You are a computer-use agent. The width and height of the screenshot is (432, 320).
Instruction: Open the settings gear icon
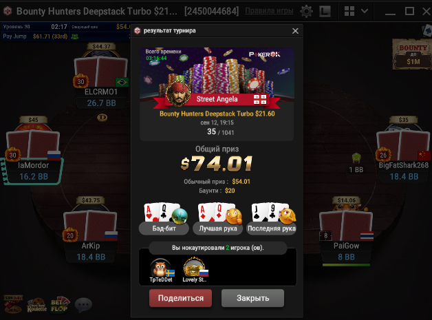306,11
